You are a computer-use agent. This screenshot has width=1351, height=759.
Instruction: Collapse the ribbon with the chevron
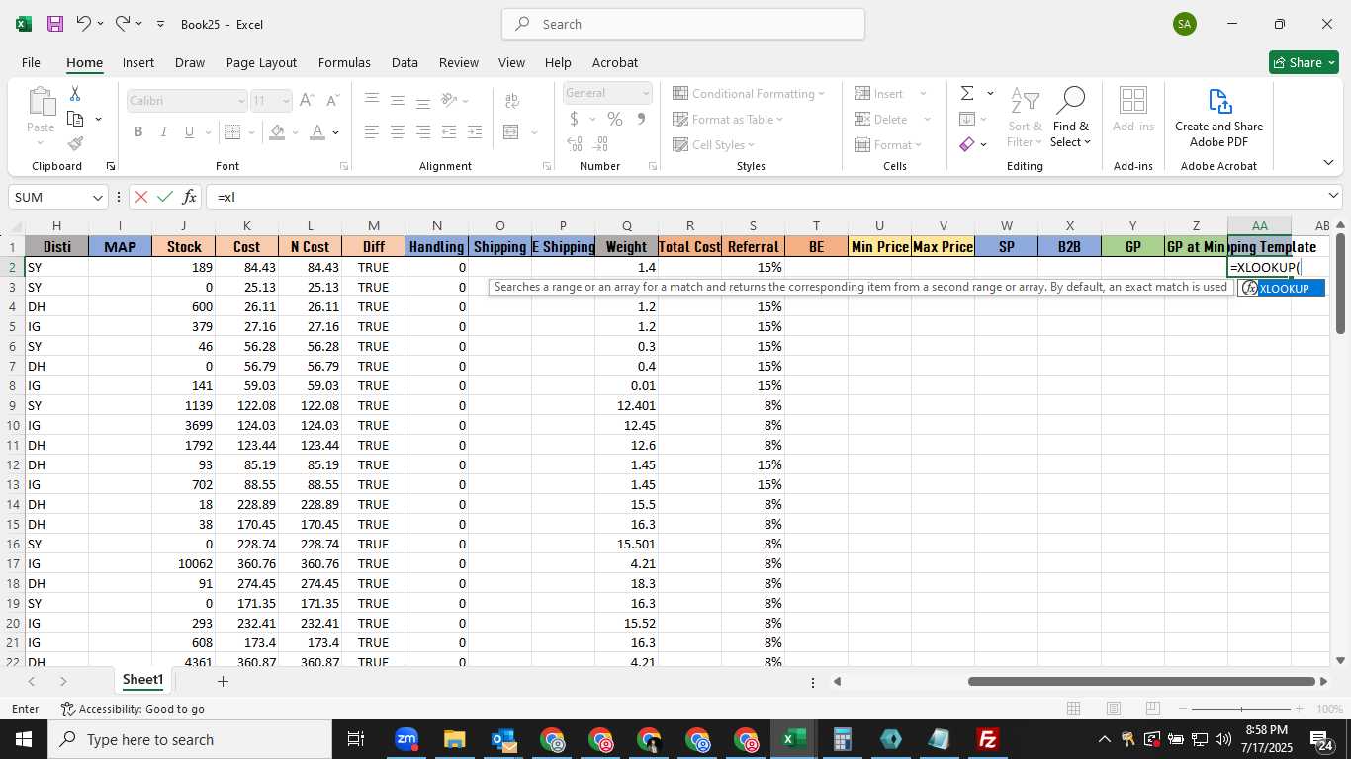coord(1328,162)
